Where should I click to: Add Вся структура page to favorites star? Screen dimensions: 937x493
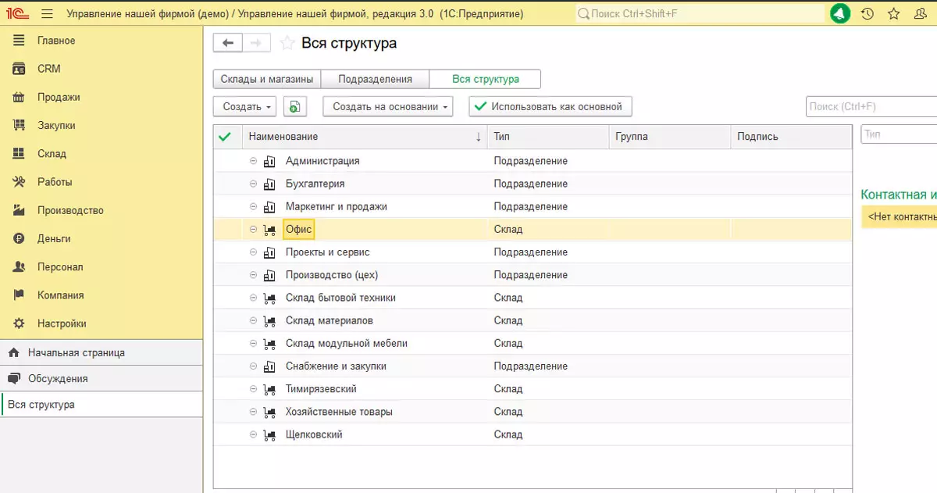[287, 44]
